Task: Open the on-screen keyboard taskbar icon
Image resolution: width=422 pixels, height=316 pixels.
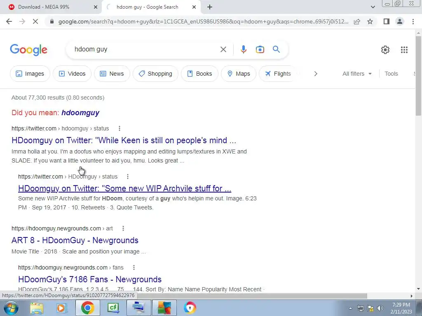Action: coord(138,308)
